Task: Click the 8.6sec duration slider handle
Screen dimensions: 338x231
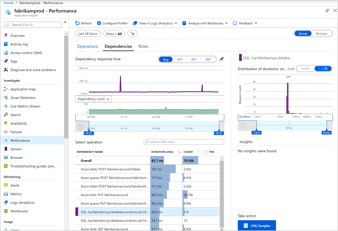Action: [327, 132]
